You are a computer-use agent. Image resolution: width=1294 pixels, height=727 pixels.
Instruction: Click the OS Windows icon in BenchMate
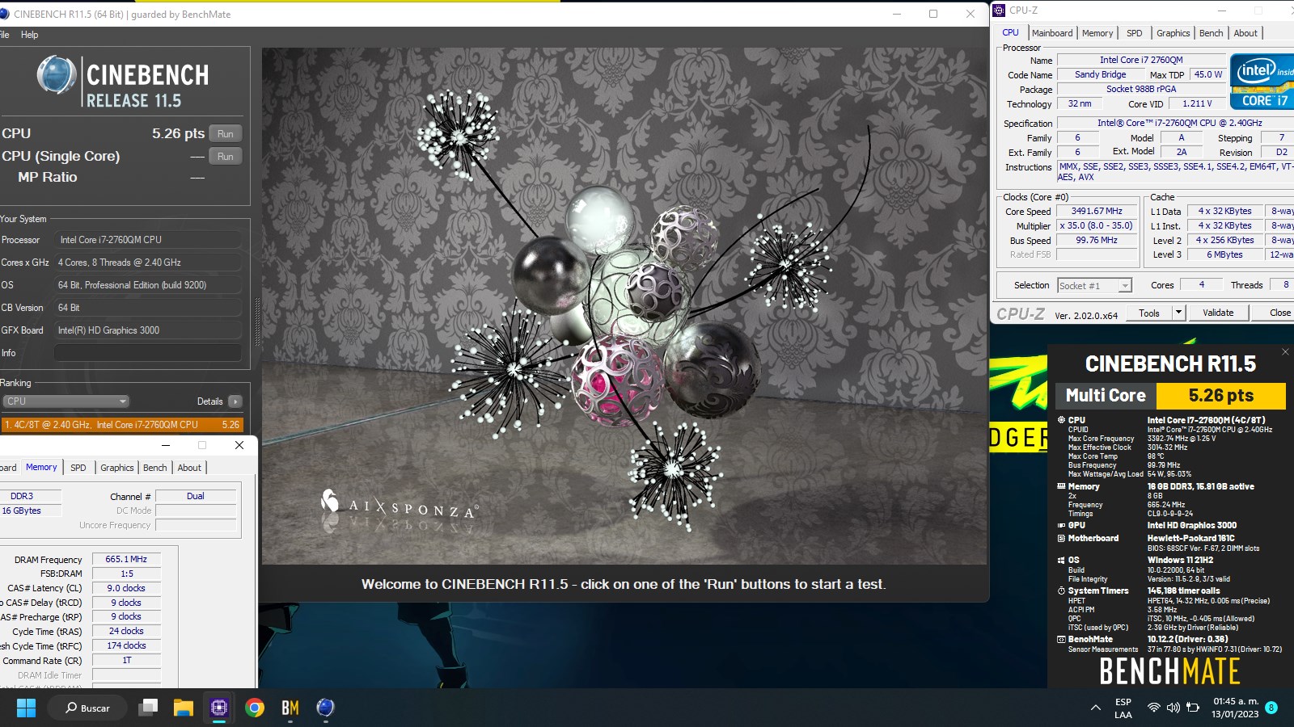(x=1061, y=560)
